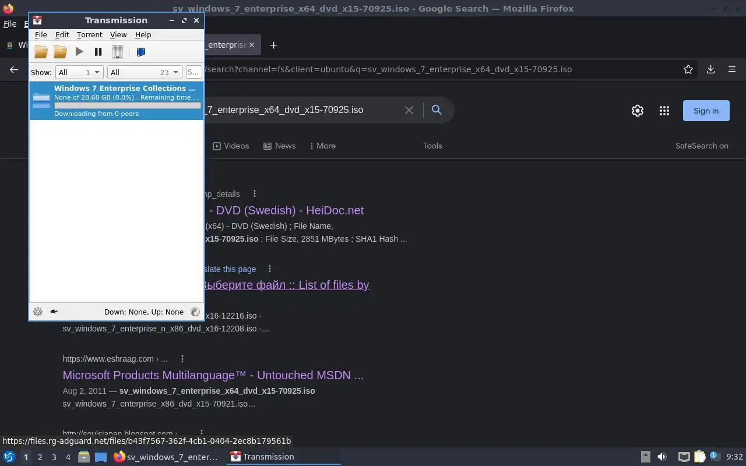Open the Google apps grid

pyautogui.click(x=664, y=111)
